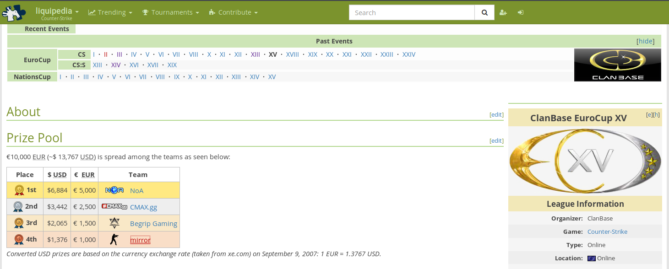This screenshot has width=669, height=269.
Task: Open NationsCup edition IX
Action: (177, 77)
